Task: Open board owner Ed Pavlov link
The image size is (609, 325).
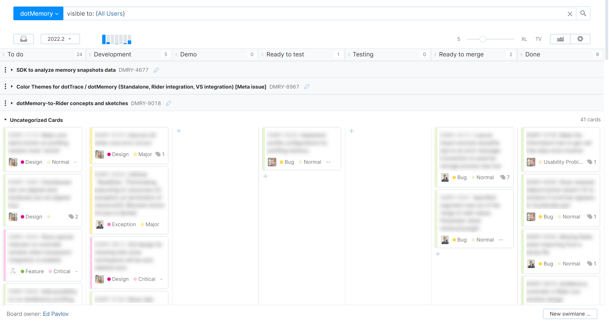Action: [56, 314]
